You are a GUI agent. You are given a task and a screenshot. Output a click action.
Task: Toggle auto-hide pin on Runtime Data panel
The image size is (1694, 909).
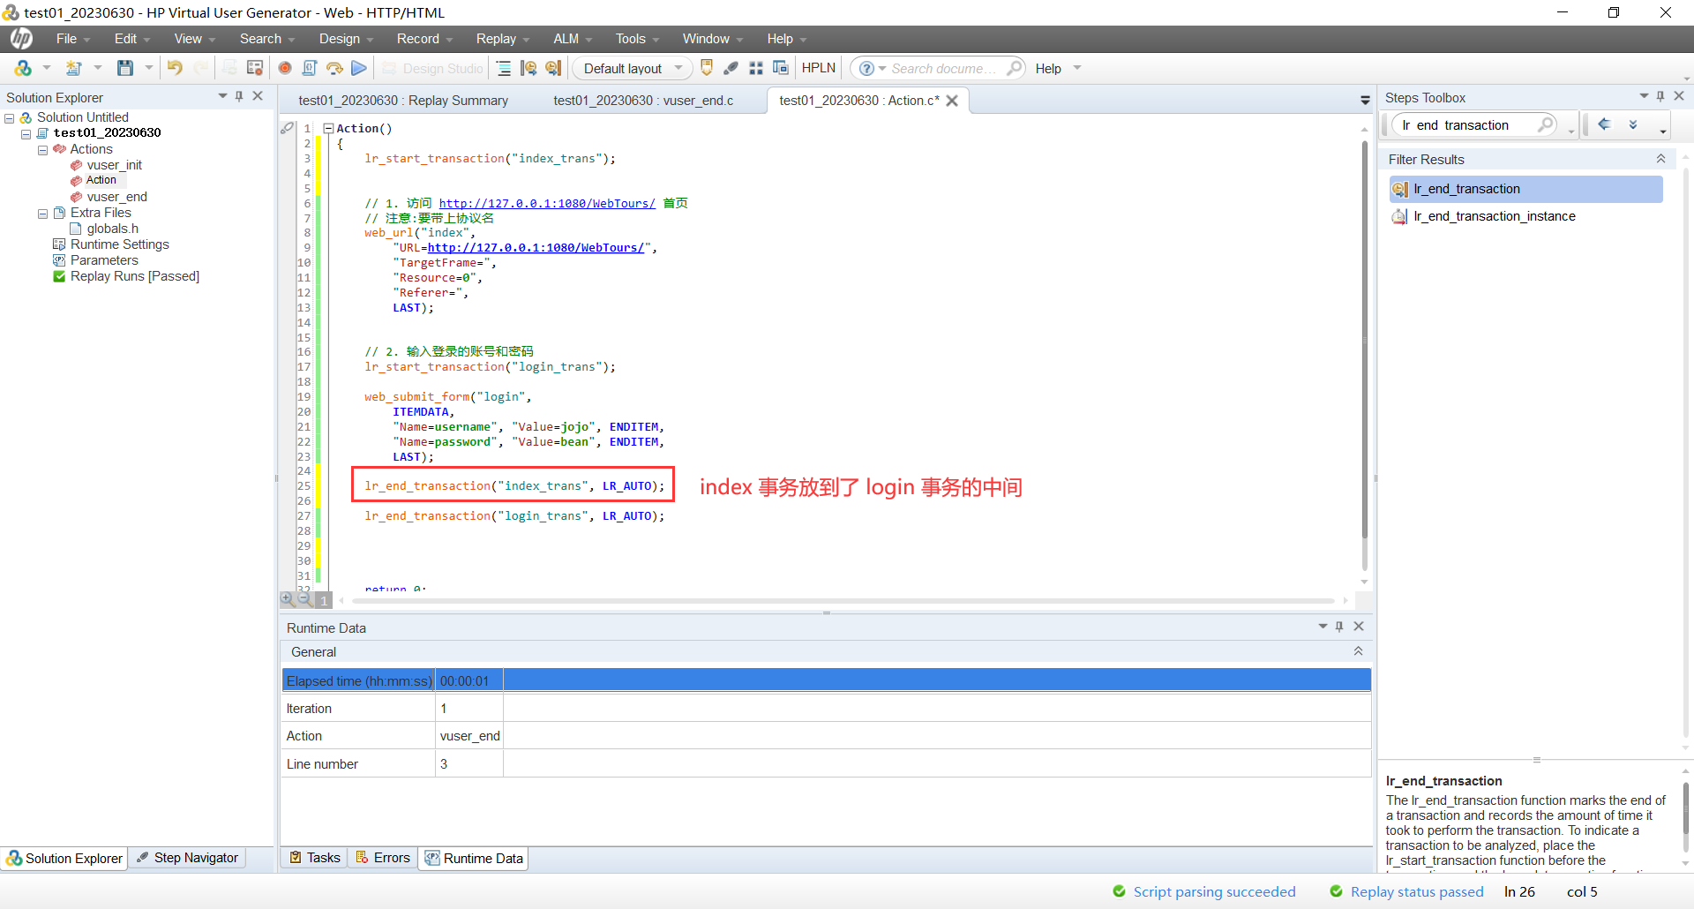coord(1339,627)
